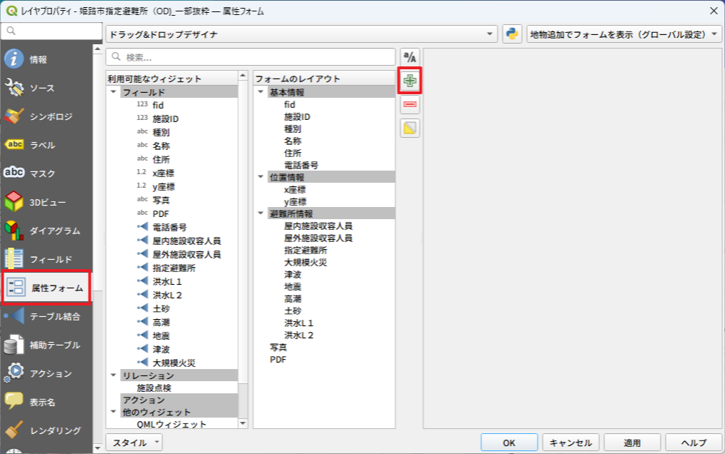
Task: Open the シンボロジ section in sidebar
Action: click(46, 116)
